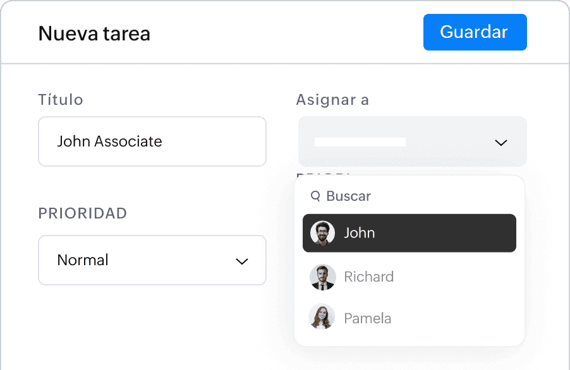Image resolution: width=570 pixels, height=370 pixels.
Task: Click the Guardar button
Action: coord(475,32)
